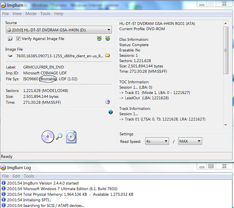Click the refresh drive icon beside Verify checkbox
Screen dimensions: 234x208
tap(10, 39)
